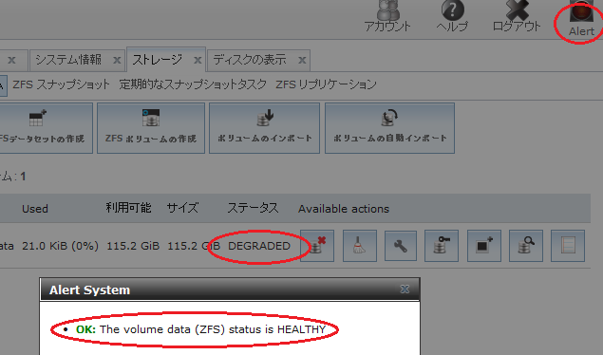
Task: Select the DEGRADED status text
Action: [x=259, y=246]
